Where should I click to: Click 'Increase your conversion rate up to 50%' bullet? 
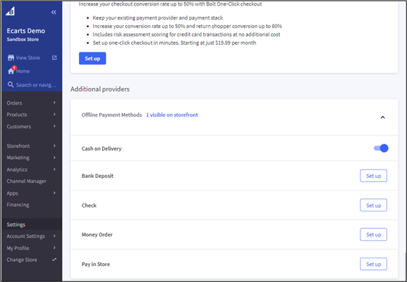click(x=187, y=26)
